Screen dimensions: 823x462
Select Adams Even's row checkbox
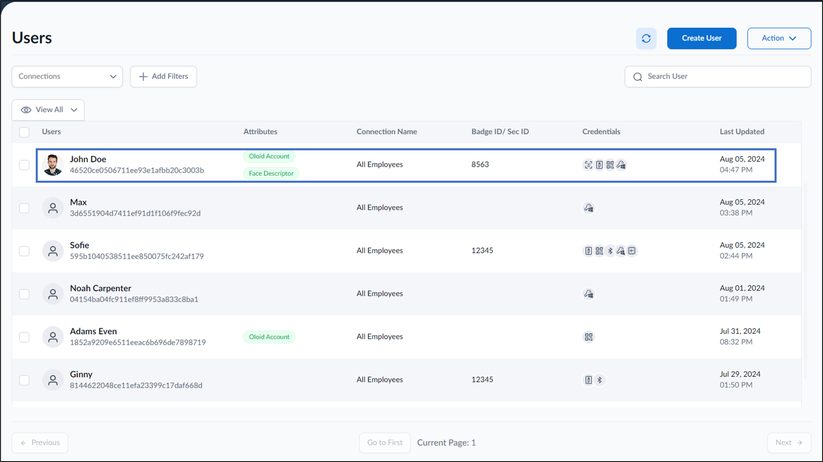click(x=24, y=337)
